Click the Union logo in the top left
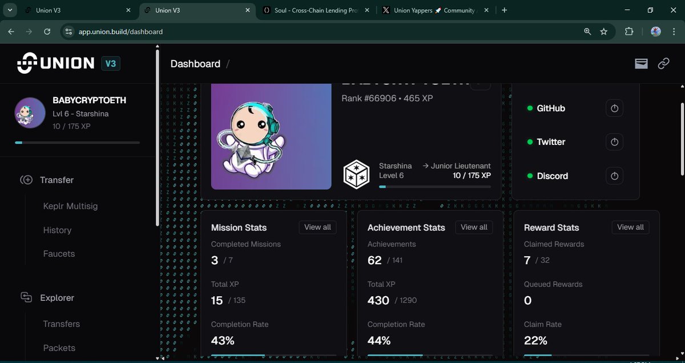Viewport: 685px width, 363px height. (x=55, y=63)
